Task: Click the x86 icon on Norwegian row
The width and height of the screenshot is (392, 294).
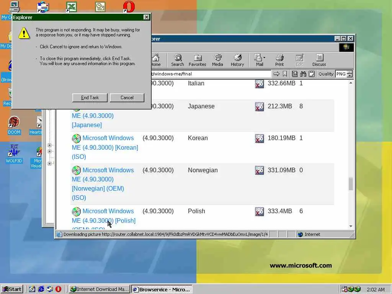Action: tap(260, 170)
